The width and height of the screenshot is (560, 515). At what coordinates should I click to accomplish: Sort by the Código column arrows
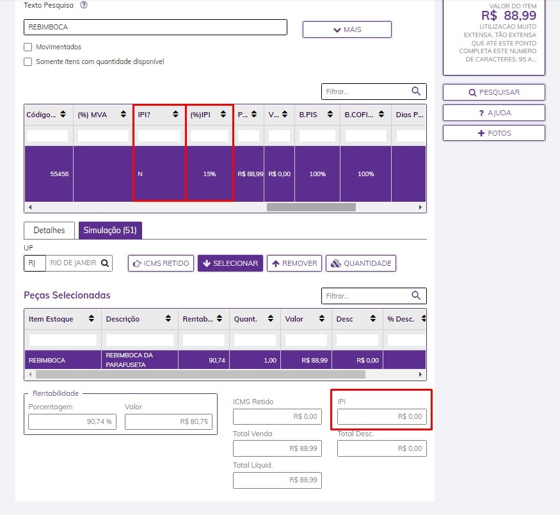(x=63, y=115)
